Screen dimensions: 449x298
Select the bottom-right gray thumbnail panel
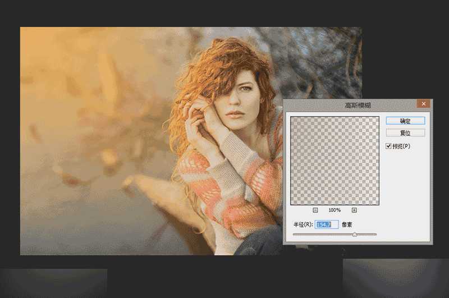tap(396, 278)
